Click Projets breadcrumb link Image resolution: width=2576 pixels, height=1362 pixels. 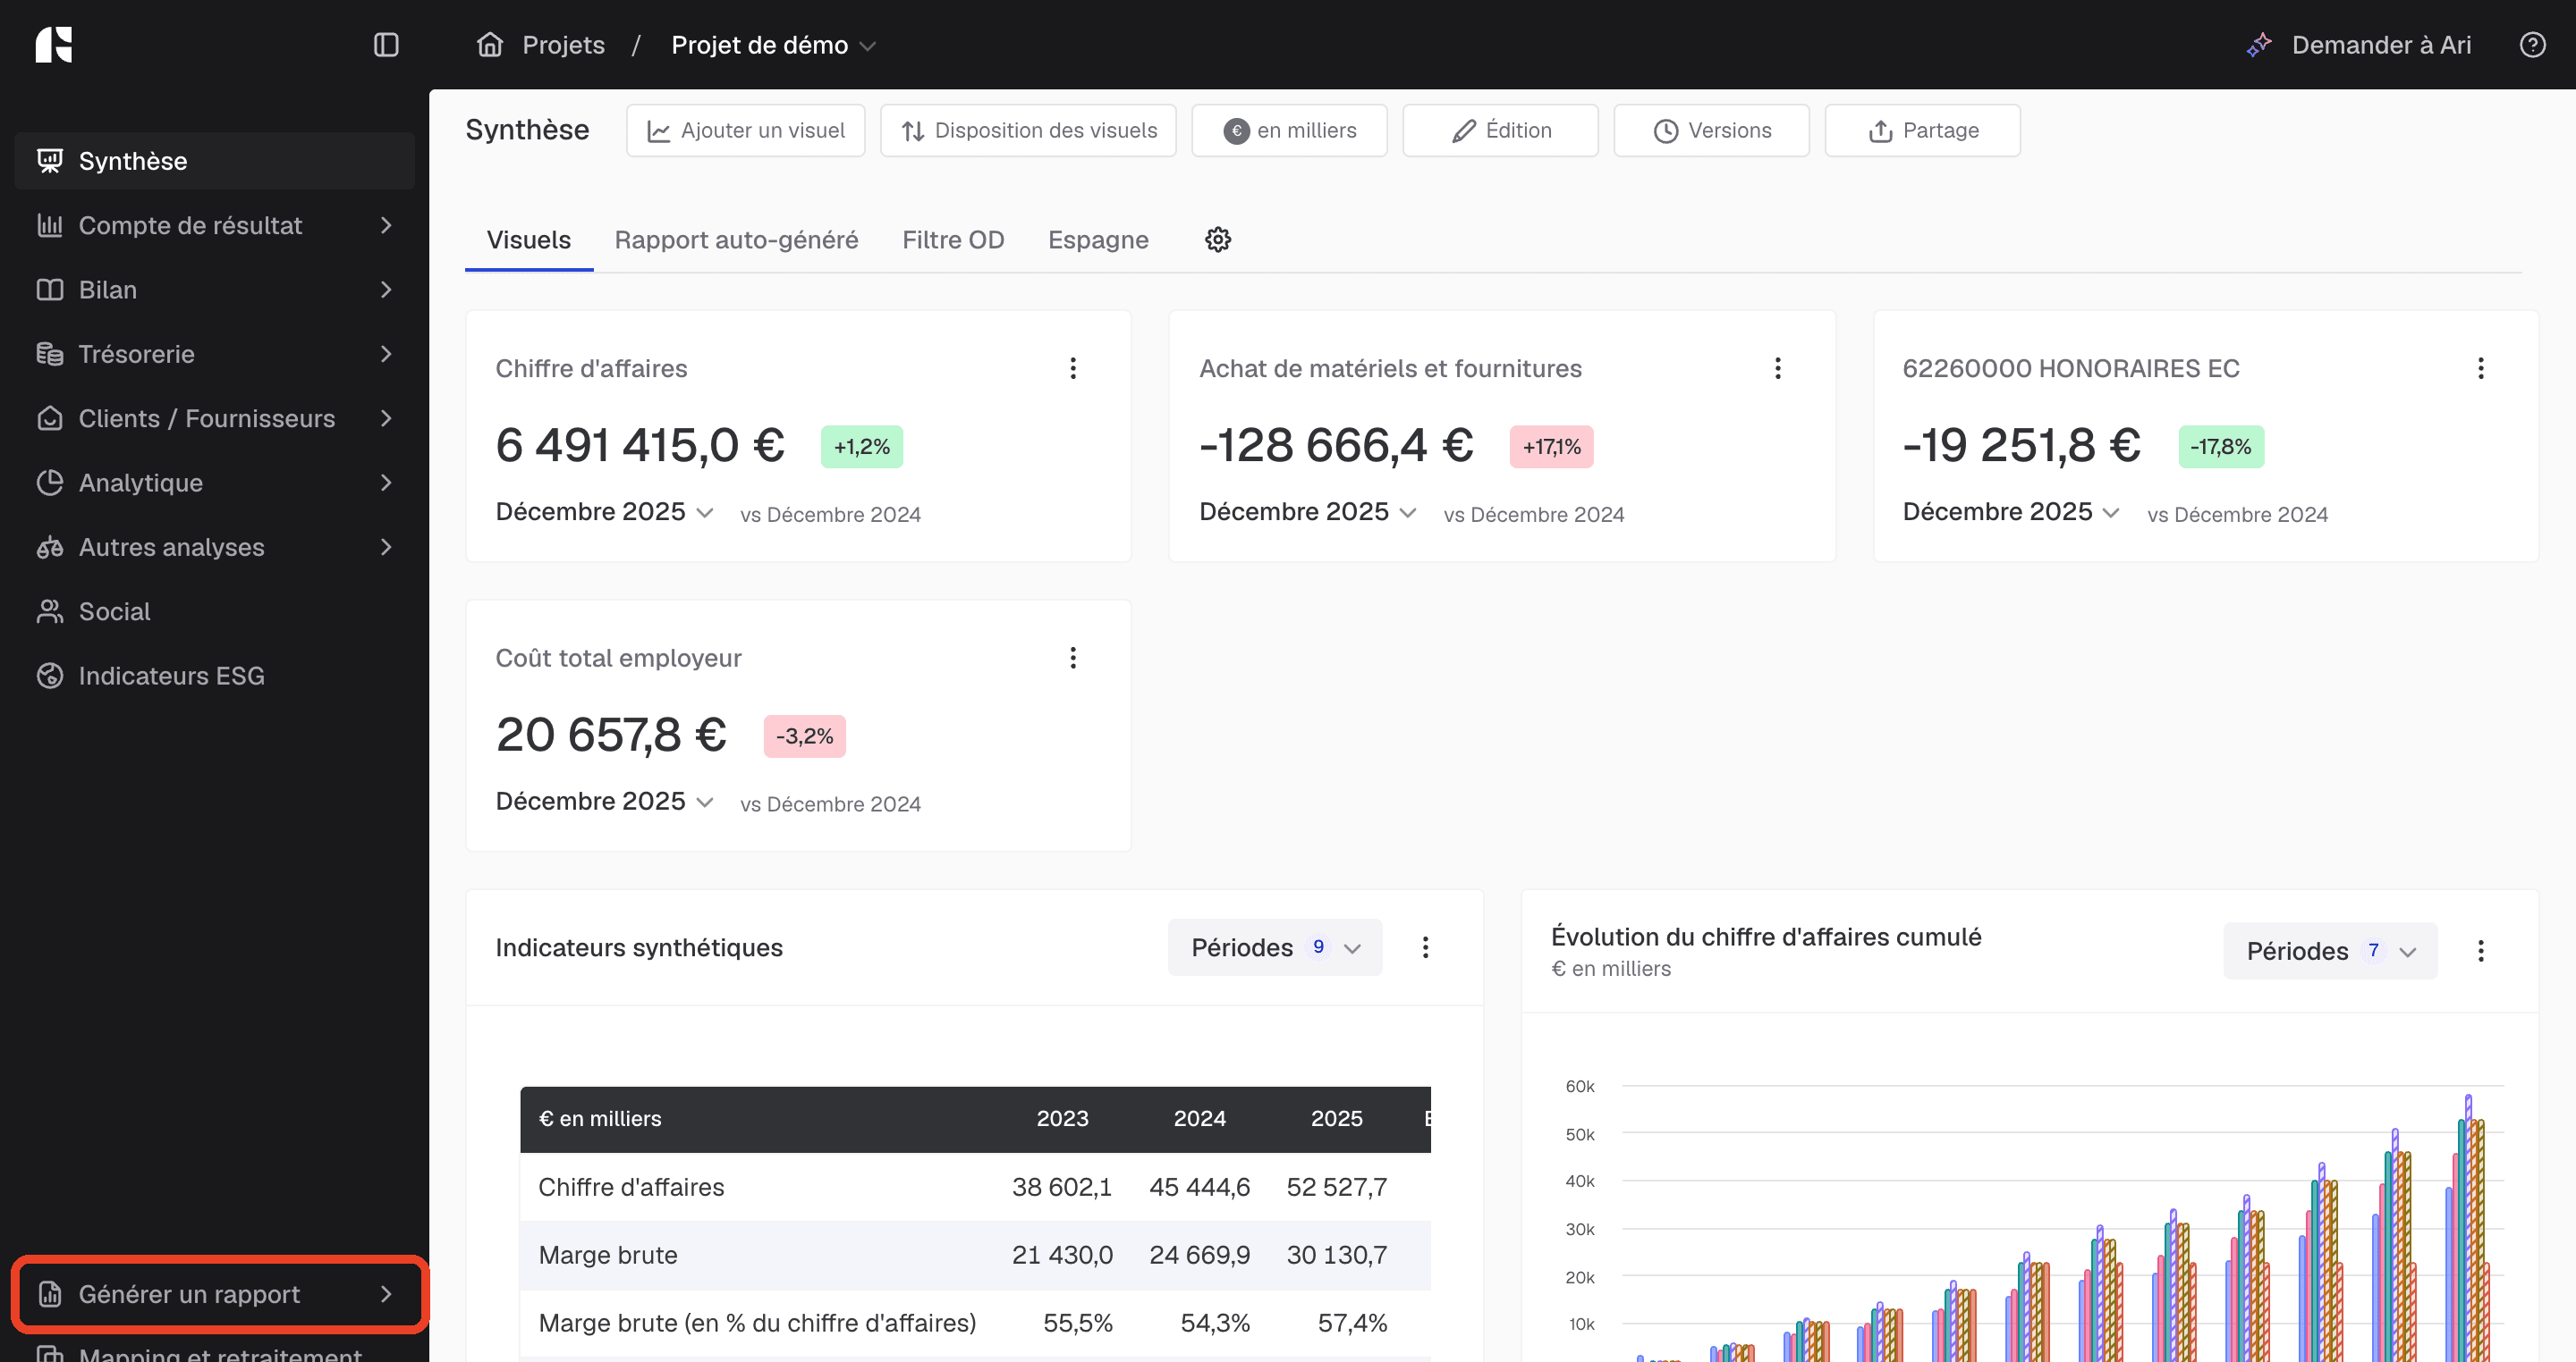click(x=563, y=45)
